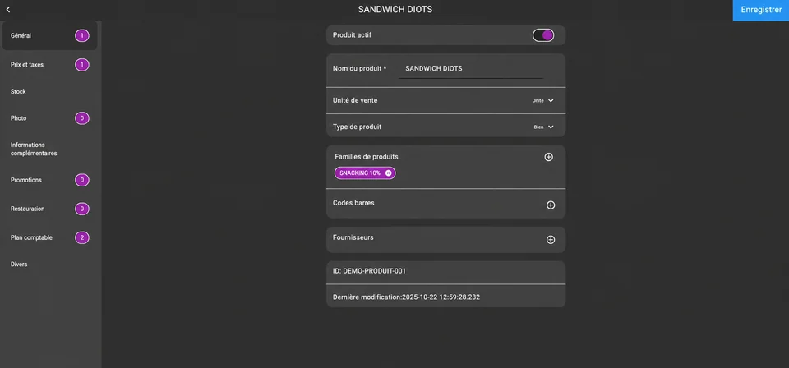Open the Divers section
The width and height of the screenshot is (789, 368).
pyautogui.click(x=50, y=264)
